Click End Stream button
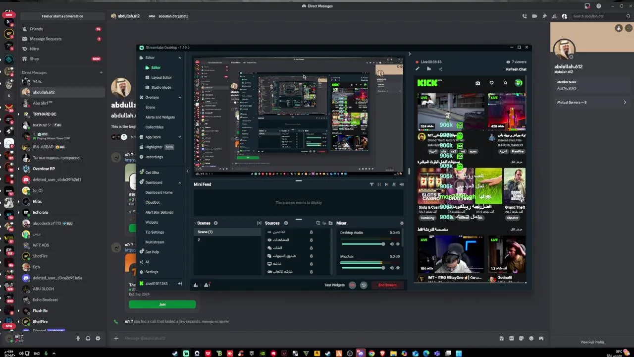This screenshot has height=357, width=634. pos(387,285)
